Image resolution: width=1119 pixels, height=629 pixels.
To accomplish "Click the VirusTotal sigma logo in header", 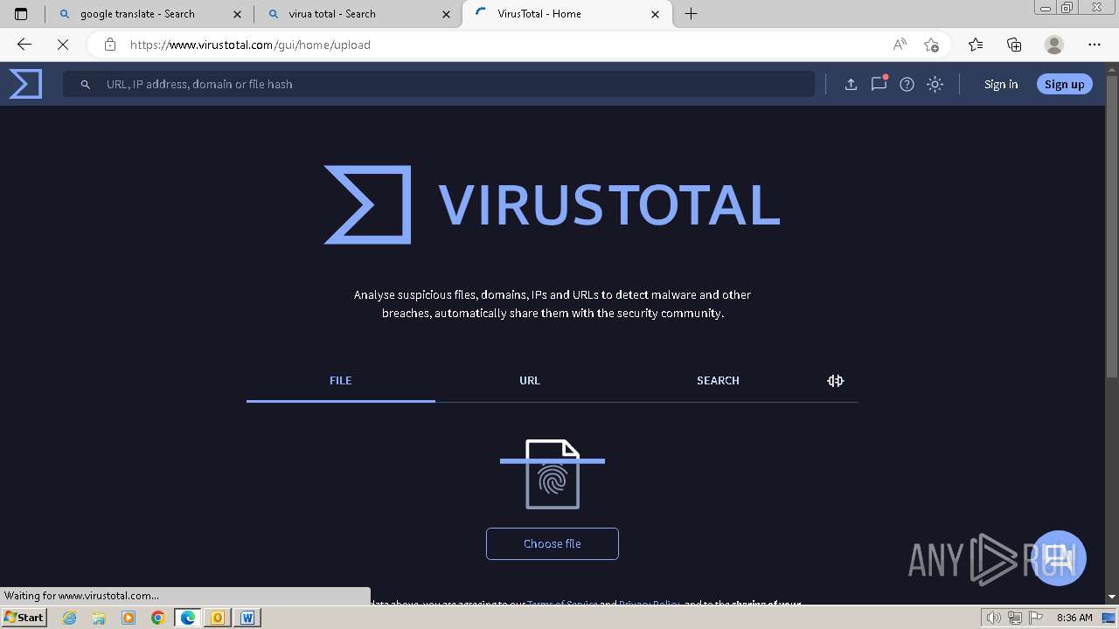I will point(25,84).
